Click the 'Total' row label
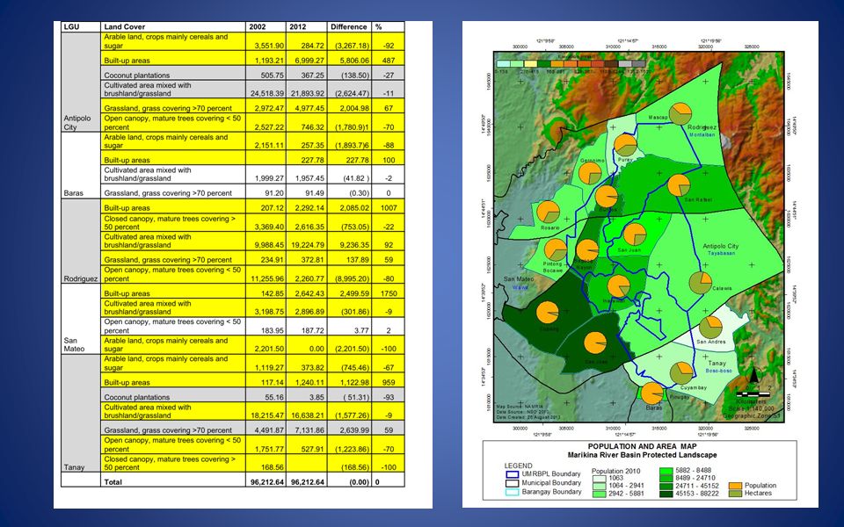The image size is (844, 527). [x=113, y=482]
